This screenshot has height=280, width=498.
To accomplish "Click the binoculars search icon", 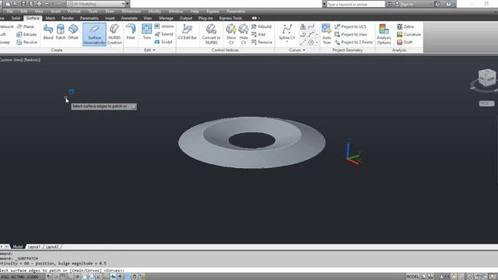I will pyautogui.click(x=389, y=4).
